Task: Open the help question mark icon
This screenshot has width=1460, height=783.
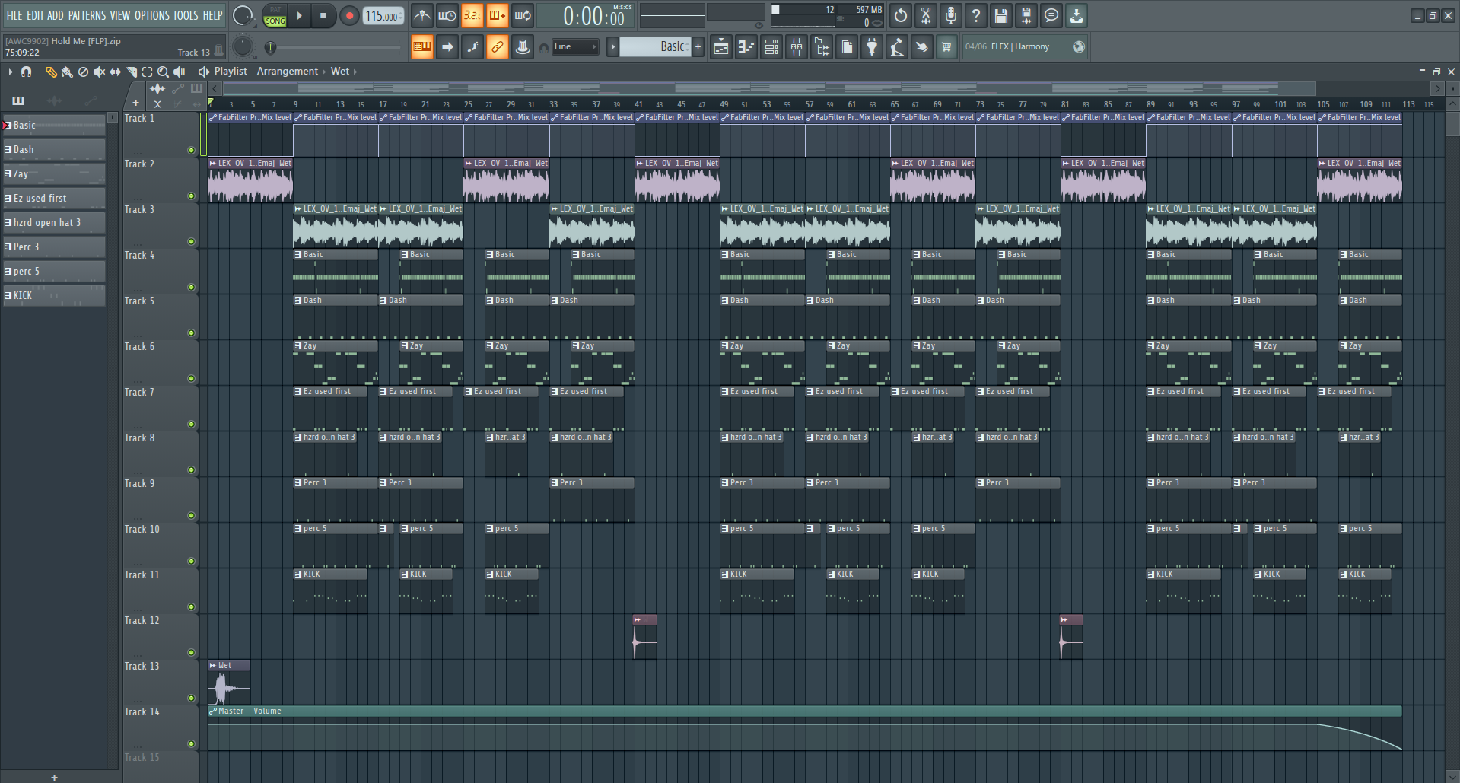Action: 975,15
